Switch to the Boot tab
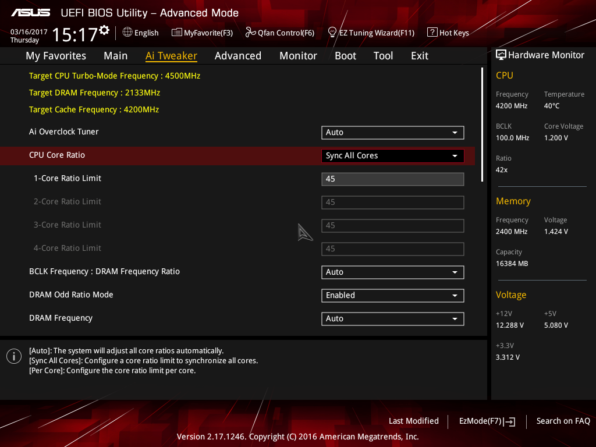 (345, 56)
